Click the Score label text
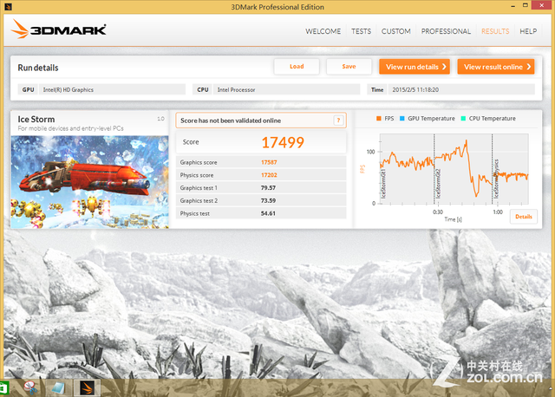The width and height of the screenshot is (555, 397). (191, 142)
